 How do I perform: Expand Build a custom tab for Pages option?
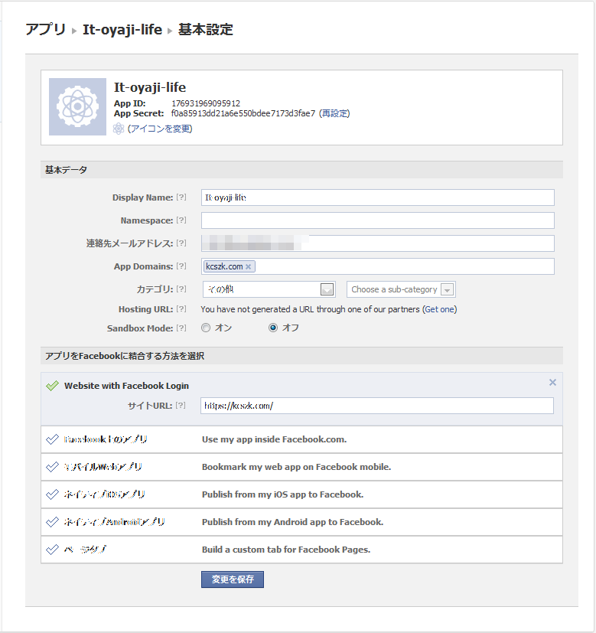302,550
